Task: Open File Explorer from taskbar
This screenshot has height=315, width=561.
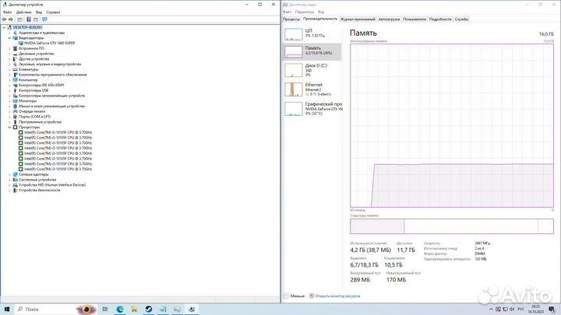Action: [x=134, y=309]
